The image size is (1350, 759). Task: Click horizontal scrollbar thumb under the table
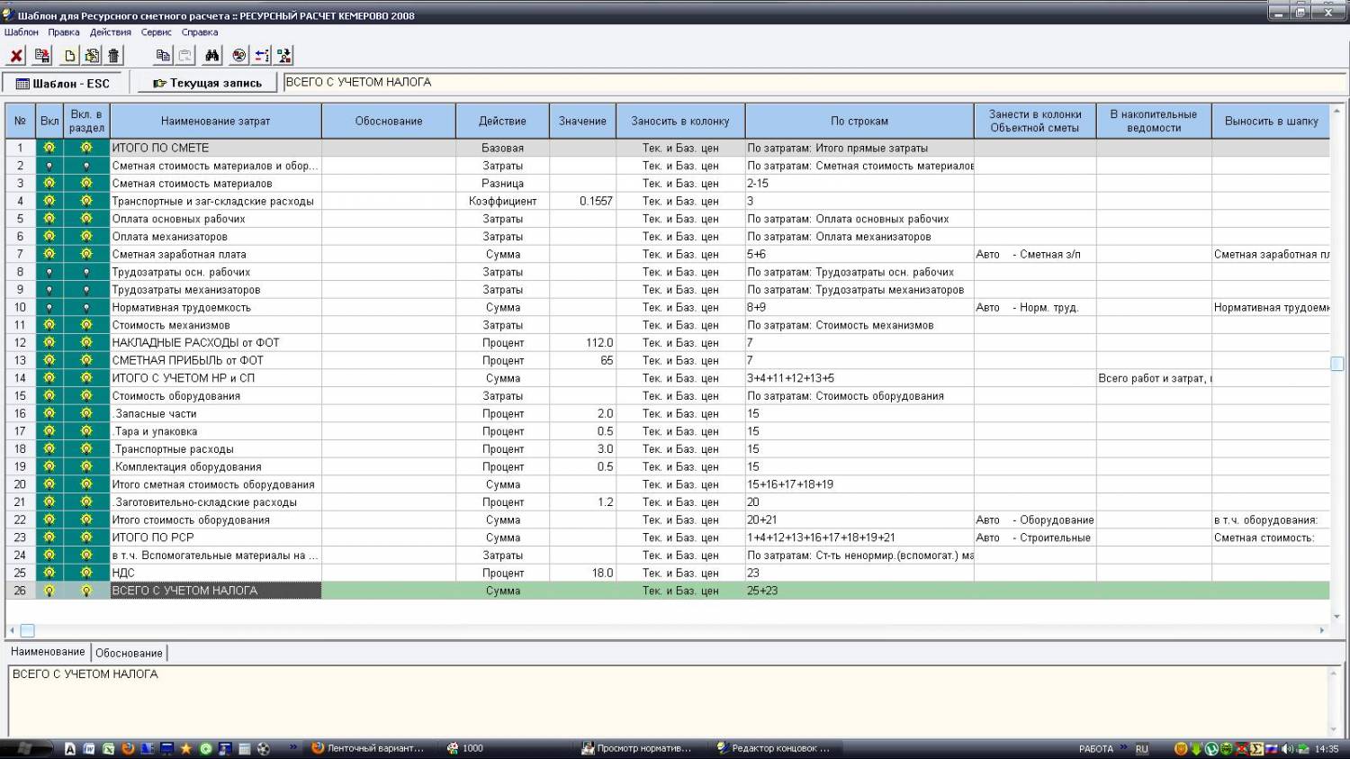click(x=28, y=630)
